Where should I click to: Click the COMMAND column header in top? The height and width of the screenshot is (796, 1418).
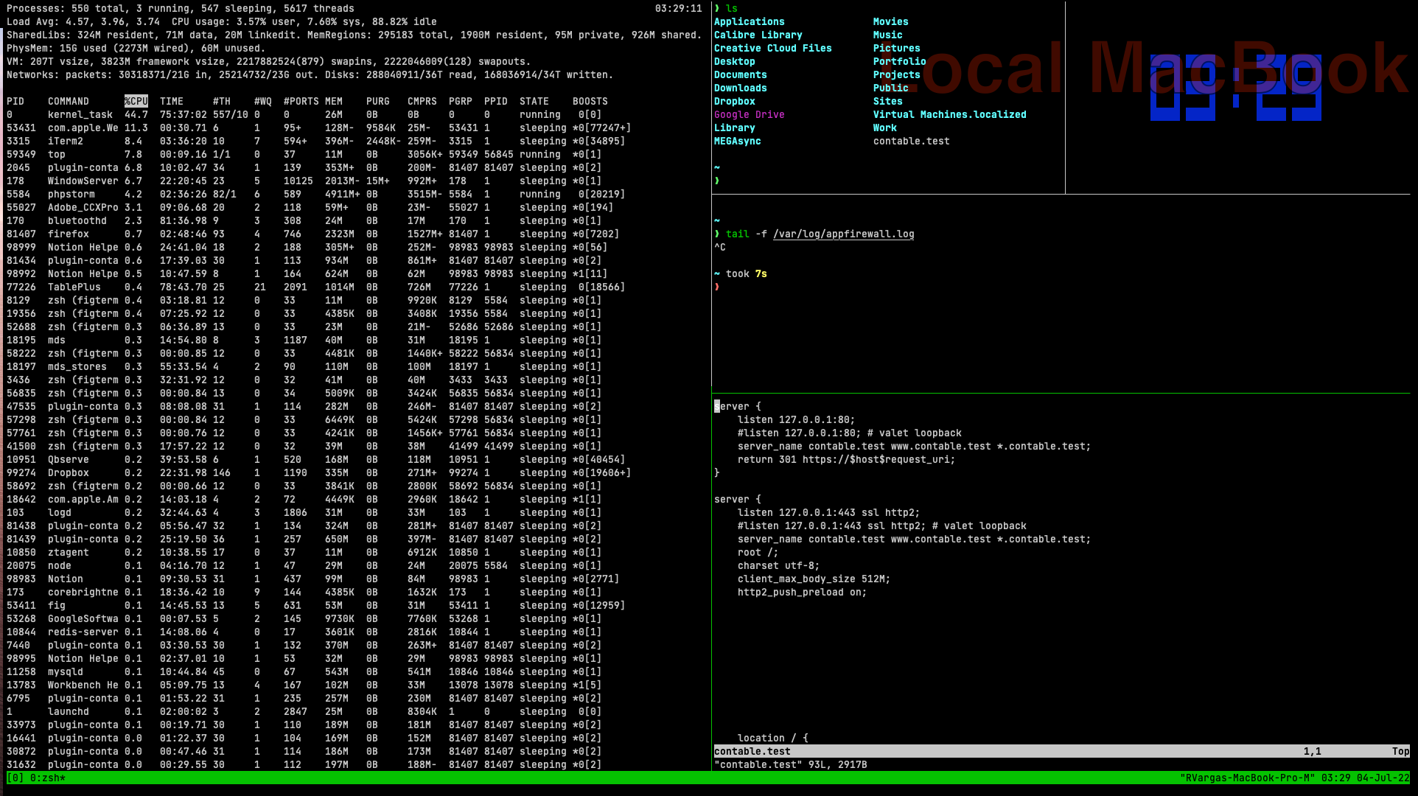click(x=69, y=101)
